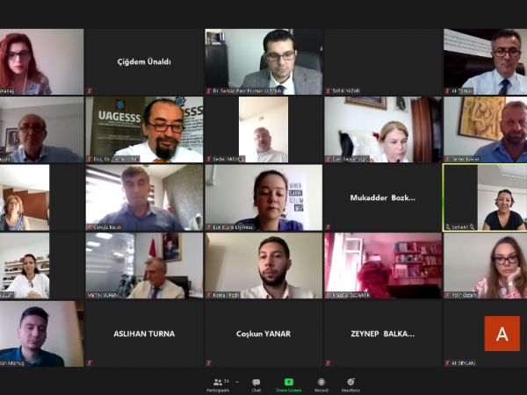Expand the arrow next to Participants
Viewport: 527px width, 395px height.
pyautogui.click(x=237, y=382)
